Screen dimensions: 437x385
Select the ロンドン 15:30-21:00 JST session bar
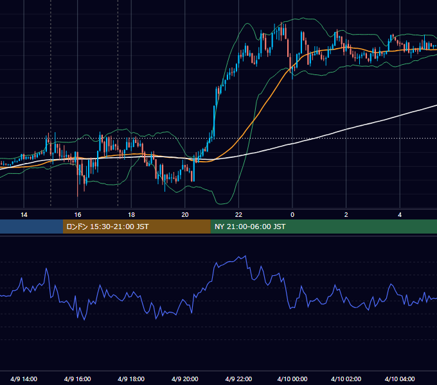[136, 227]
